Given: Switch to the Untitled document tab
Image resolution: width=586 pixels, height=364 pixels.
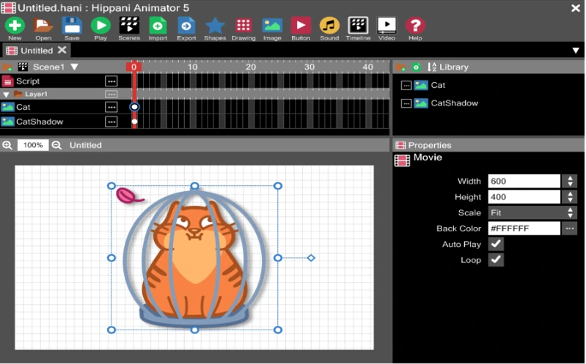Looking at the screenshot, I should pyautogui.click(x=36, y=51).
